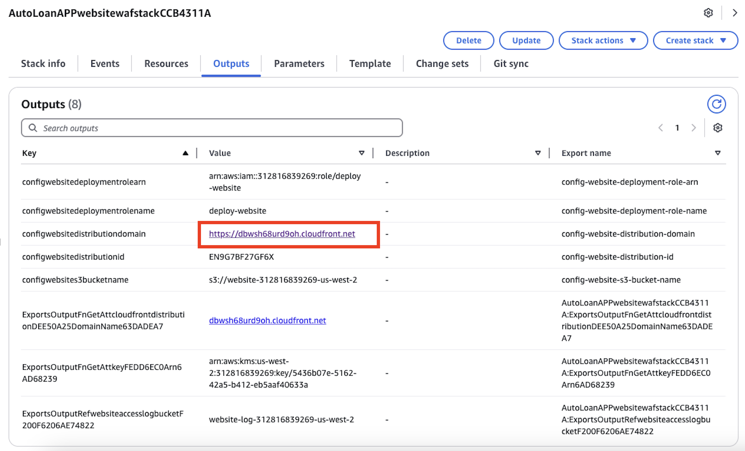Click top-right console settings gear icon
The image size is (745, 451).
(708, 13)
